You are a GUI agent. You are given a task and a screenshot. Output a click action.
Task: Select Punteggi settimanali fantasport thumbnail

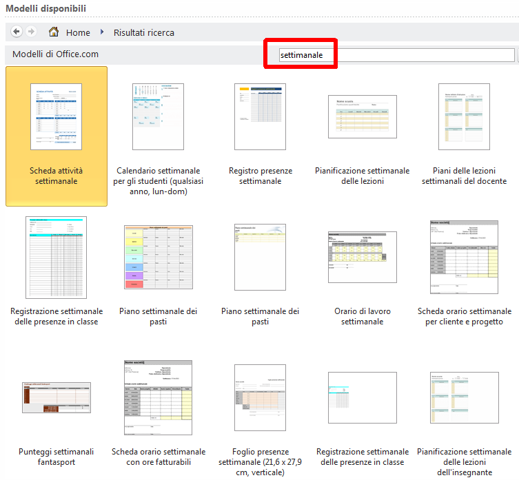(57, 398)
